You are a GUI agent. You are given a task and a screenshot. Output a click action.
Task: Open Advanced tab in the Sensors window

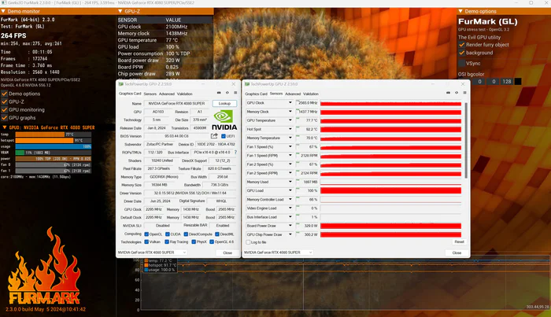click(293, 94)
